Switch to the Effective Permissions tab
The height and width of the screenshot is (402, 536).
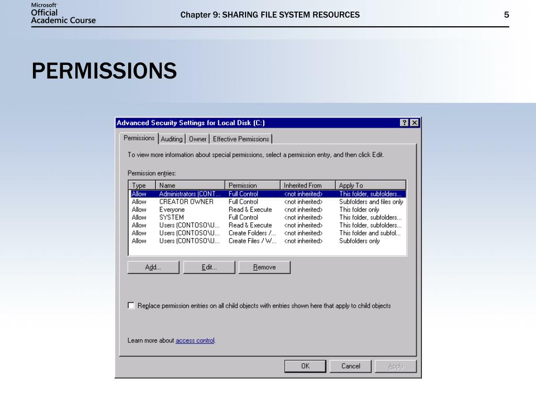(241, 139)
